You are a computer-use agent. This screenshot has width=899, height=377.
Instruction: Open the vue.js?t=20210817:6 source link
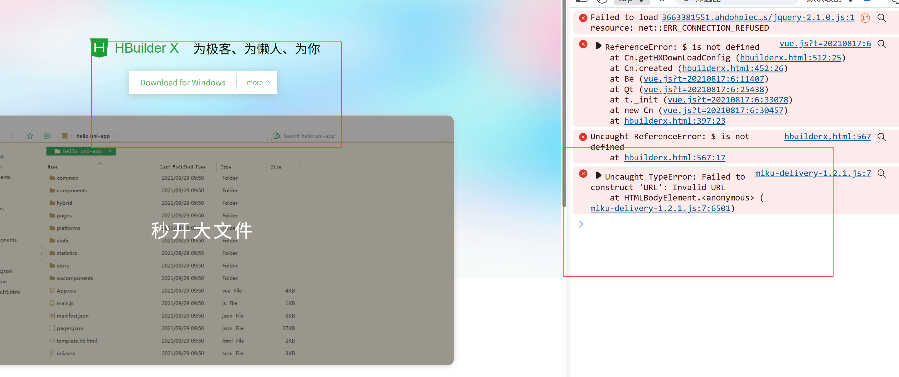[825, 44]
